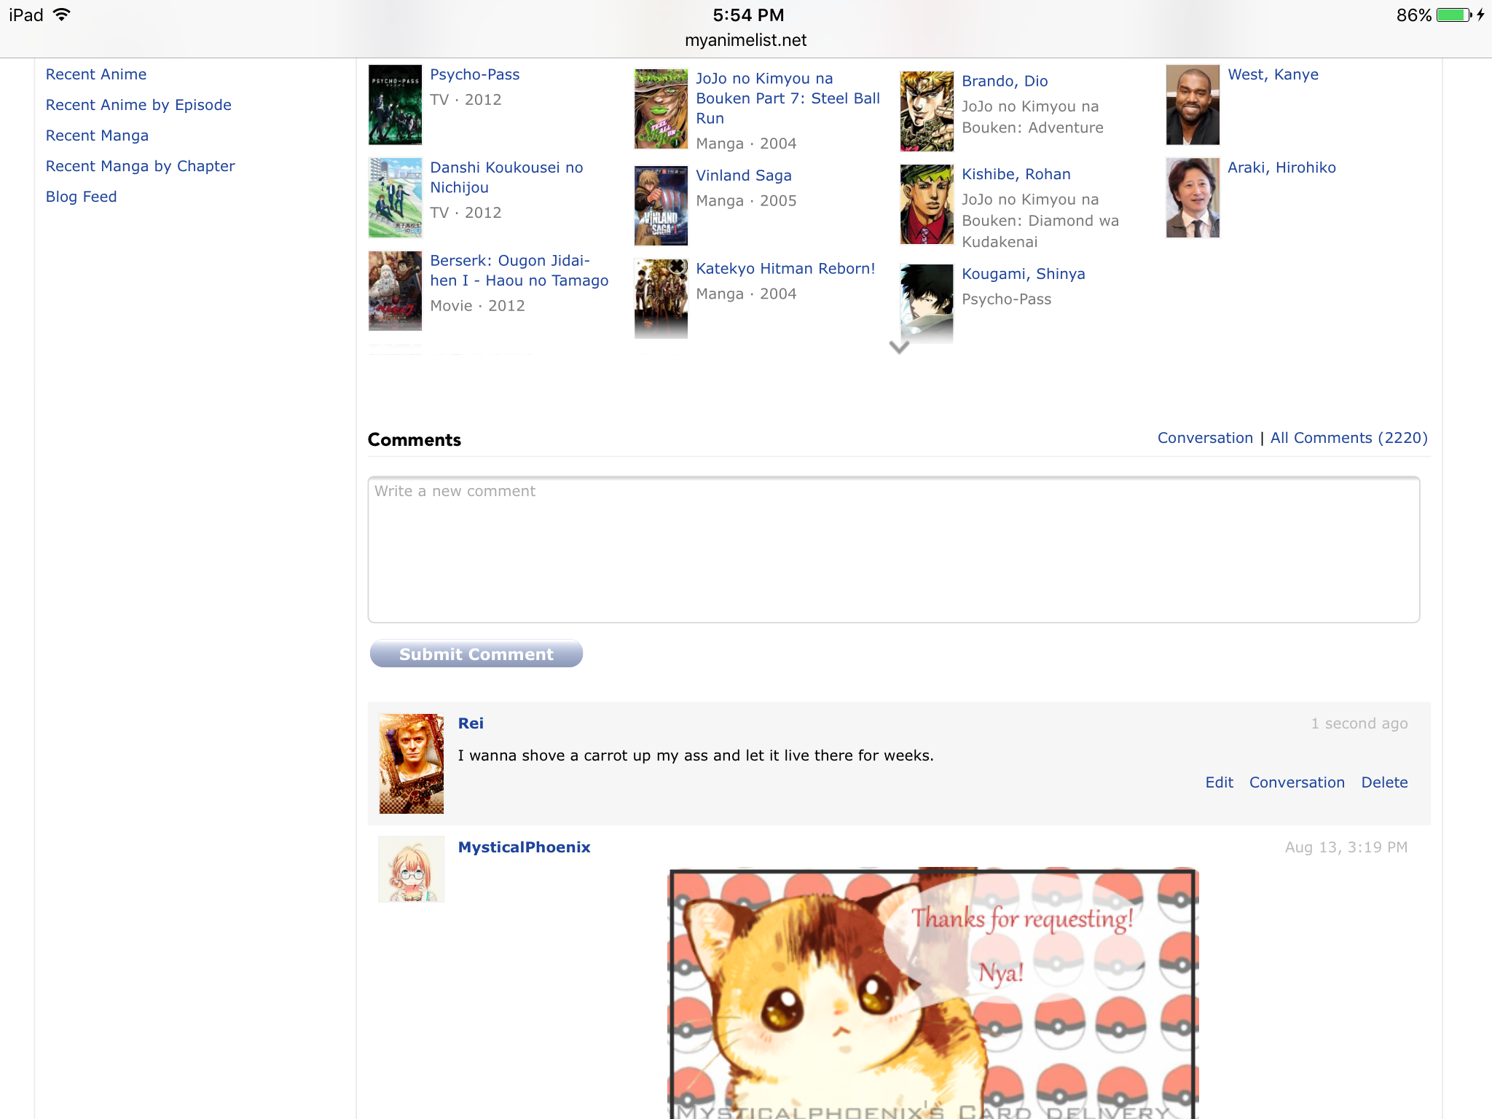The width and height of the screenshot is (1492, 1119).
Task: Tap MysticalPhoenix's avatar image
Action: (x=412, y=869)
